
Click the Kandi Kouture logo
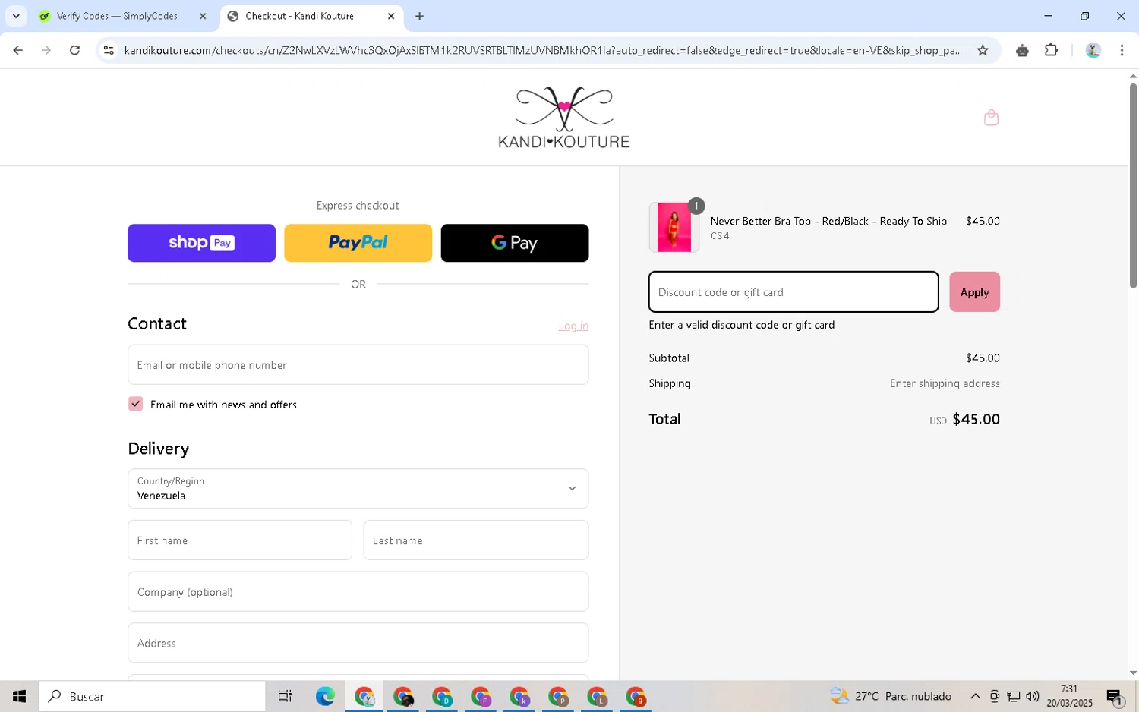tap(563, 118)
